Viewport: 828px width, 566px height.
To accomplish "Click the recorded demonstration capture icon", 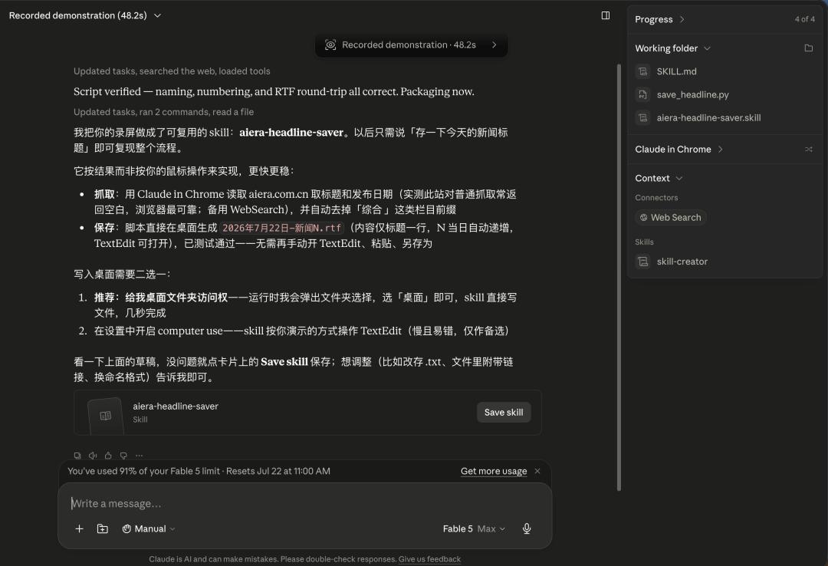I will pyautogui.click(x=330, y=45).
